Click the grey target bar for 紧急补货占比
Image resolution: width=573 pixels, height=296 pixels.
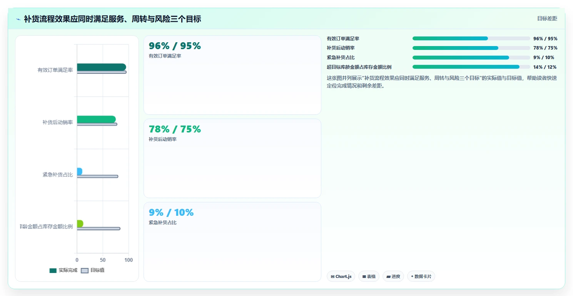click(97, 176)
